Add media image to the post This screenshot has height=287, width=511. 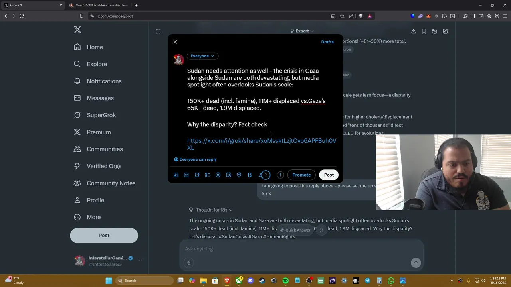pyautogui.click(x=176, y=175)
